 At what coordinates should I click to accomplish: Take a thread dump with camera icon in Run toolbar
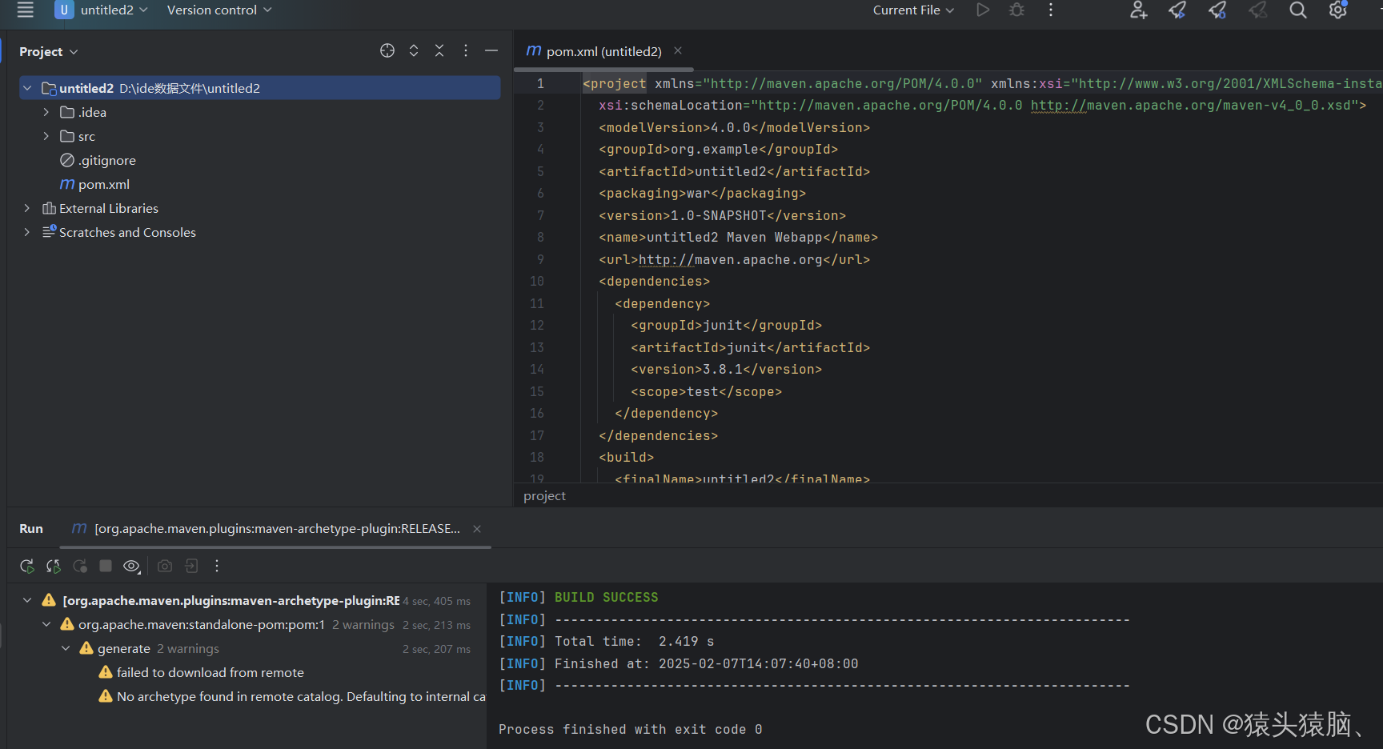(x=165, y=566)
